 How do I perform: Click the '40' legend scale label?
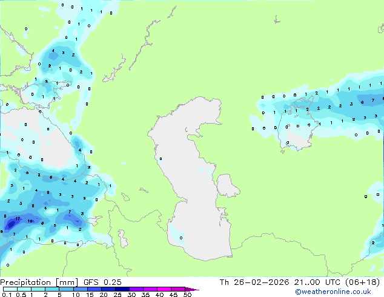(x=159, y=295)
